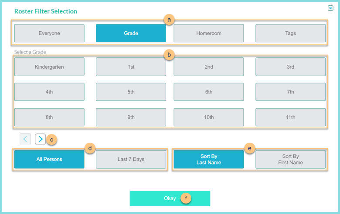The height and width of the screenshot is (214, 340).
Task: Filter by 6th grade
Action: 209,92
